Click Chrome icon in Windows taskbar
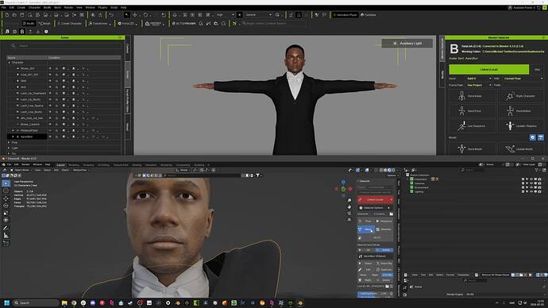This screenshot has width=548, height=308. (x=74, y=302)
